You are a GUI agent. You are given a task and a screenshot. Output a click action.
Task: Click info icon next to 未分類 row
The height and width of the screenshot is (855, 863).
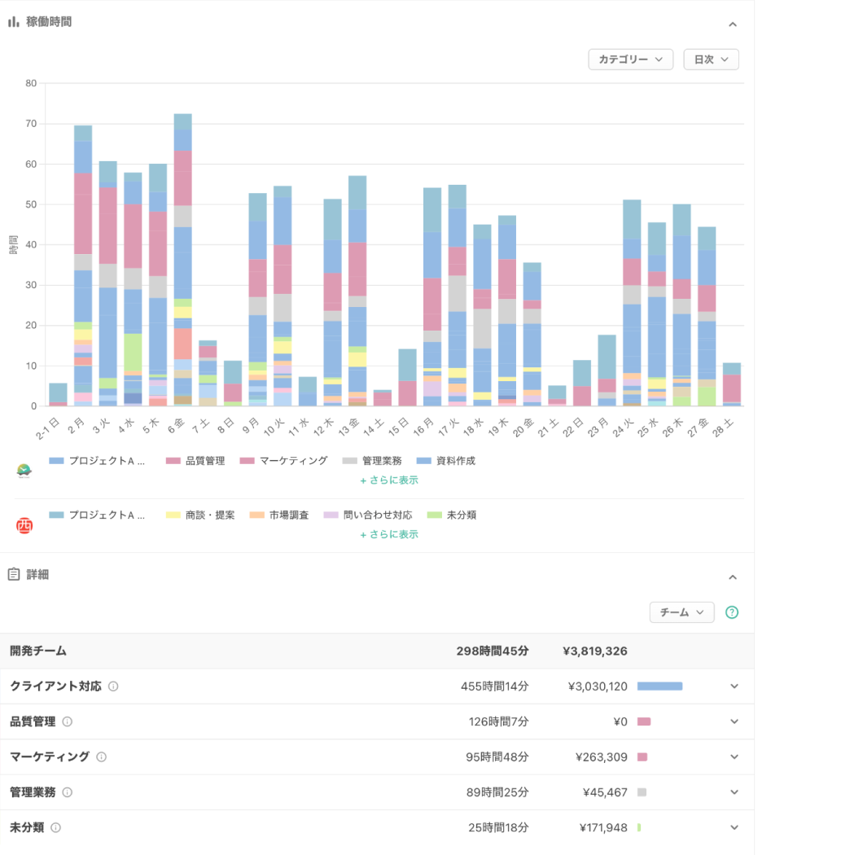[x=56, y=827]
